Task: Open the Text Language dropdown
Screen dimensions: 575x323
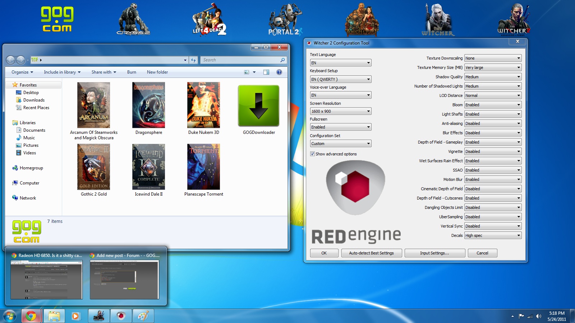Action: [341, 63]
